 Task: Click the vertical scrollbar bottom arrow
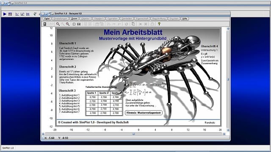(x=228, y=130)
